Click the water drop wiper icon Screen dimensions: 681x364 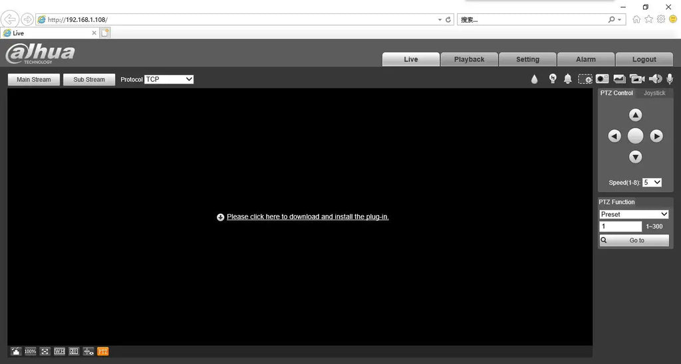click(x=534, y=79)
